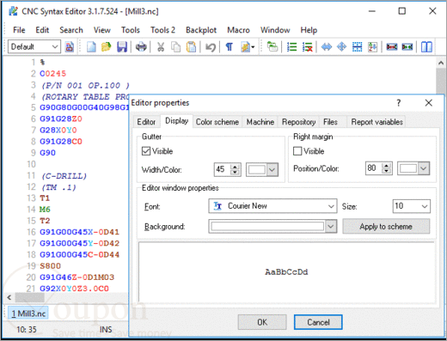Screen dimensions: 447x341
Task: Switch to the Color scheme tab
Action: coord(217,122)
